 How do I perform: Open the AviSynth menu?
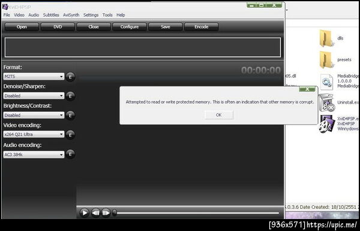point(71,15)
